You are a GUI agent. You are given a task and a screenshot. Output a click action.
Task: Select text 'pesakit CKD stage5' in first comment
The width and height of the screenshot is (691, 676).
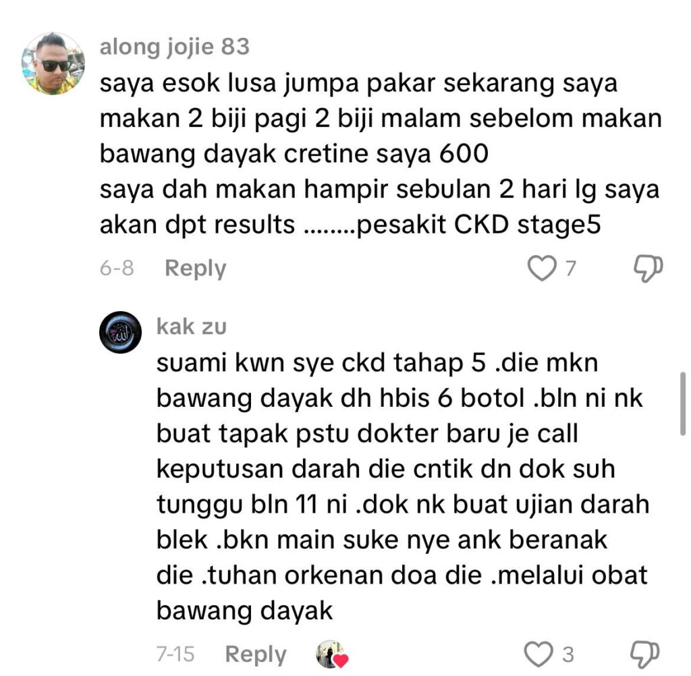[478, 225]
